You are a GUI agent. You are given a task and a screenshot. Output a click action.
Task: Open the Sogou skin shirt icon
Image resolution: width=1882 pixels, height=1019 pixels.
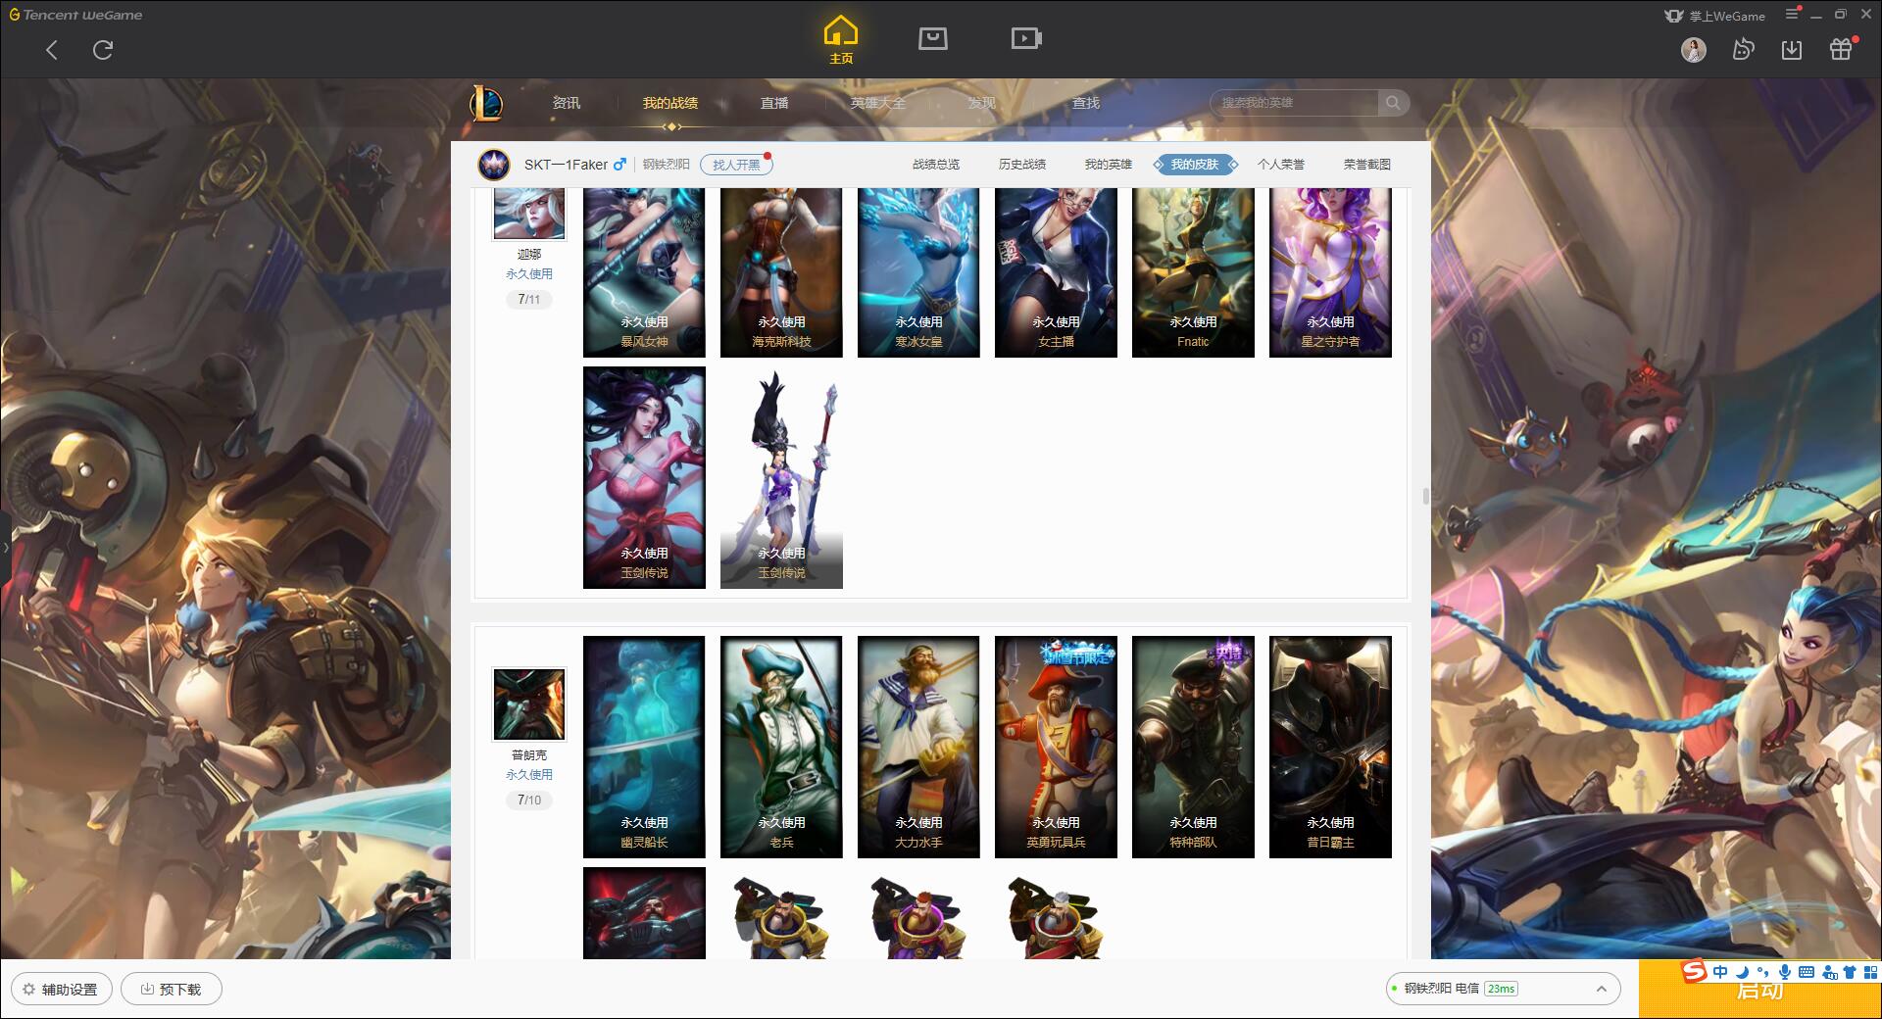click(x=1850, y=972)
